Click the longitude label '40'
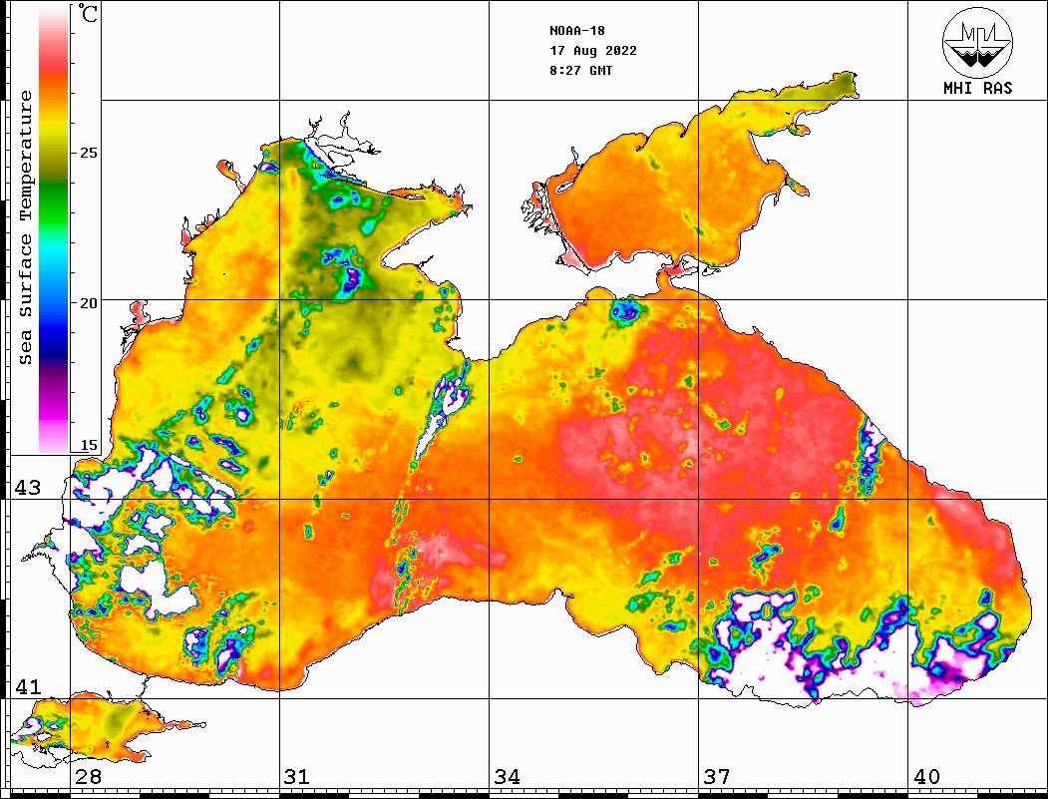This screenshot has width=1048, height=799. (926, 776)
